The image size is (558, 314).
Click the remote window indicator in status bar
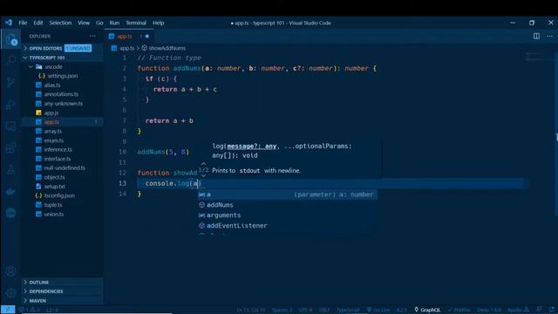8,310
